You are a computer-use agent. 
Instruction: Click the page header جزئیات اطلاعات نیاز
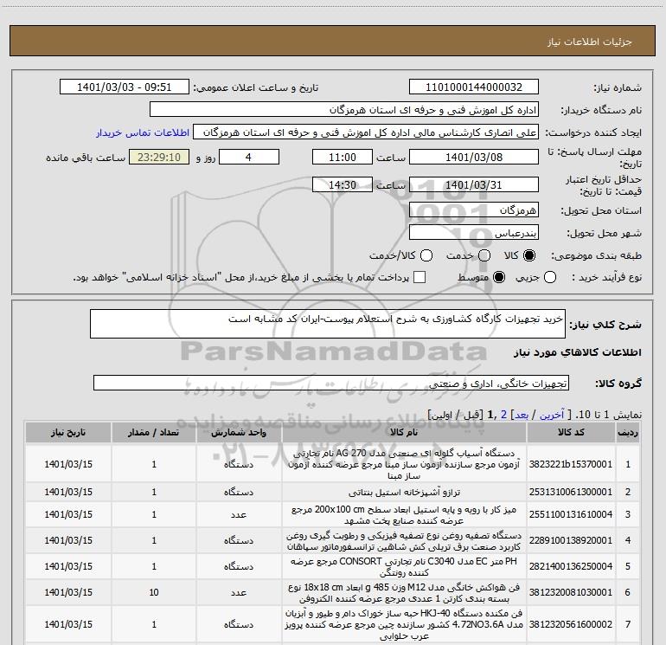pos(590,42)
